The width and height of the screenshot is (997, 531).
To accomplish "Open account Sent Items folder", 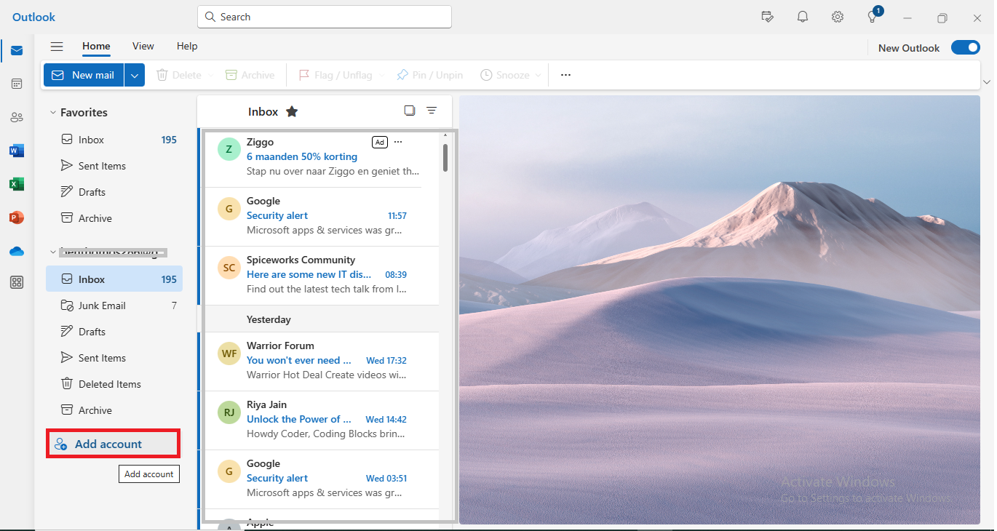I will point(114,358).
